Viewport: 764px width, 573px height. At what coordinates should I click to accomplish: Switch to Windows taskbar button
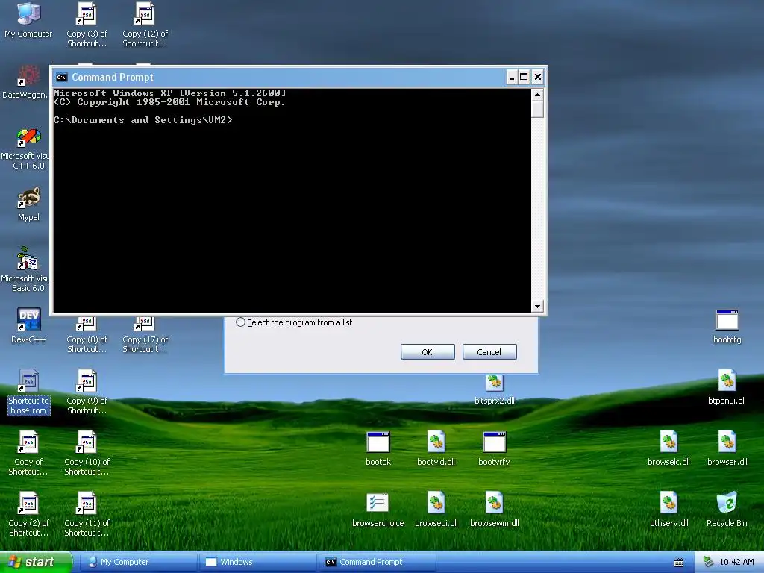pyautogui.click(x=257, y=562)
